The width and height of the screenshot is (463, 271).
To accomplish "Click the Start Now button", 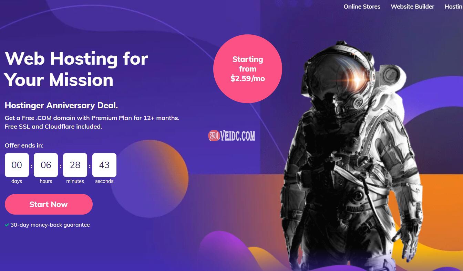I will click(49, 204).
